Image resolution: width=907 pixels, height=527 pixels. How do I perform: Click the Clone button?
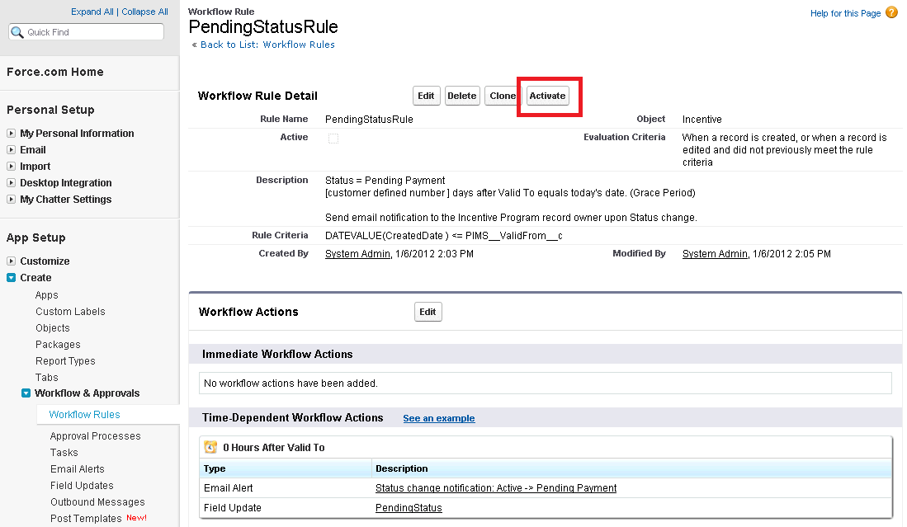tap(502, 96)
